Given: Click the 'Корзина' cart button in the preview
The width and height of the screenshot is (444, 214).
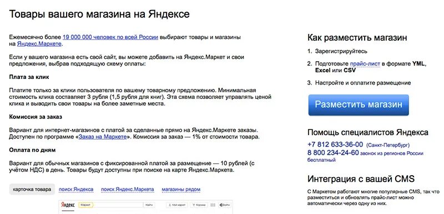Looking at the screenshot, I should coord(199,205).
